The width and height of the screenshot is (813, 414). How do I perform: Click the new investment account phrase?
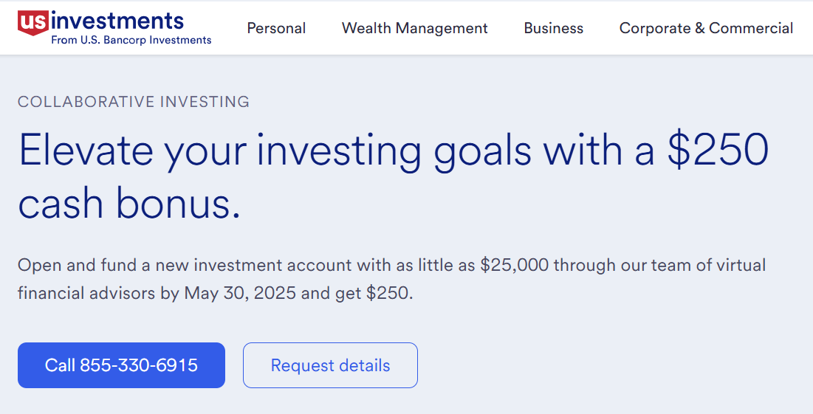254,265
